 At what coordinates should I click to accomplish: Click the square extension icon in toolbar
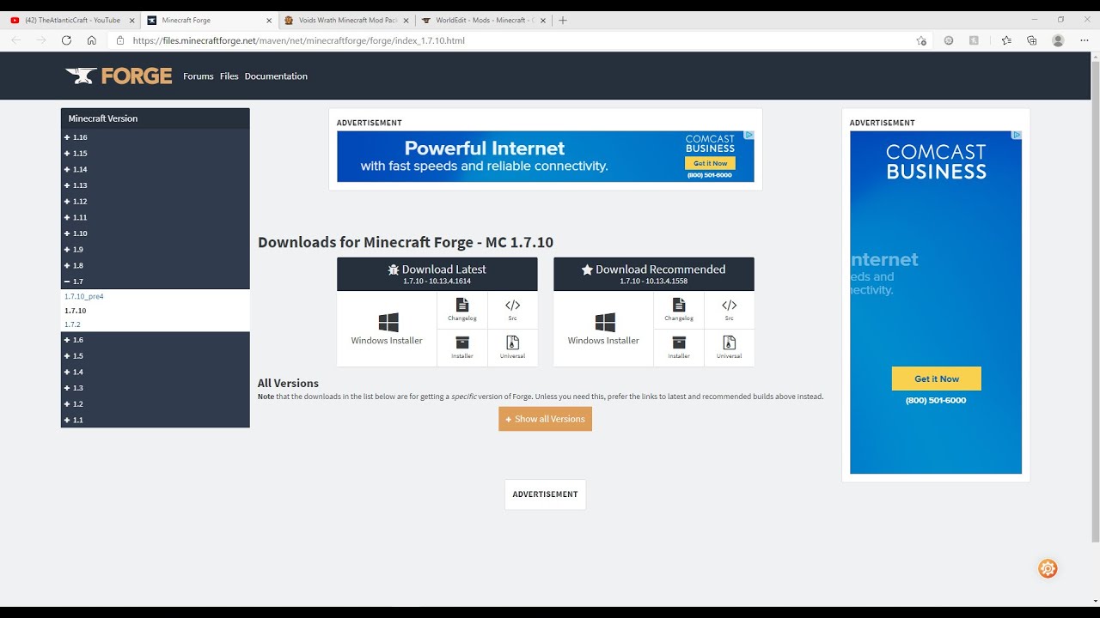[974, 40]
